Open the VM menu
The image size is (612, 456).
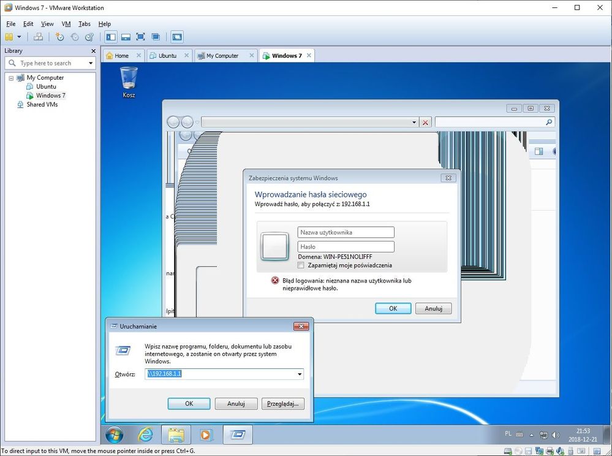(x=66, y=24)
